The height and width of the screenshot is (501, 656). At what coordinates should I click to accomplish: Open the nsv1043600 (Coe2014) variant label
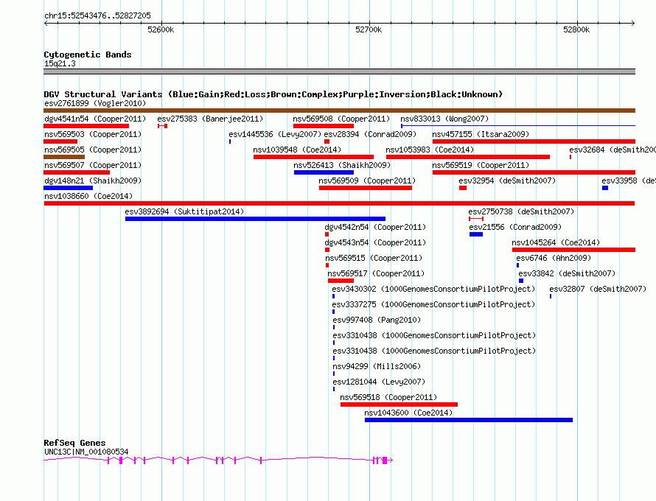[408, 413]
